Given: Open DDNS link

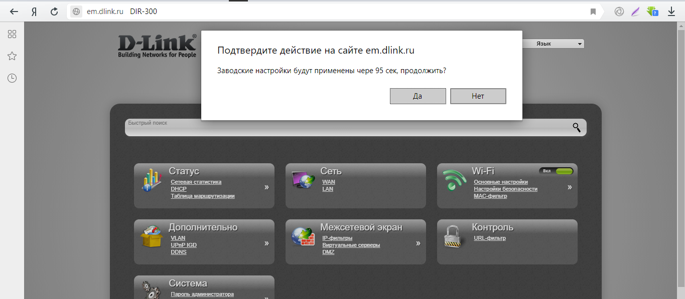Looking at the screenshot, I should pyautogui.click(x=179, y=252).
